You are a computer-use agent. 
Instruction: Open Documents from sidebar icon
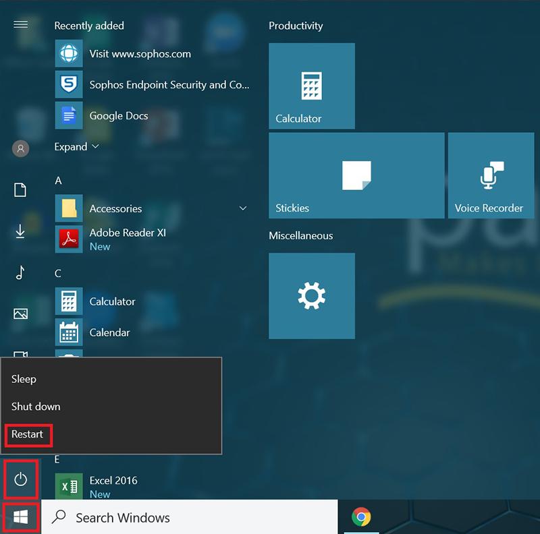(20, 190)
